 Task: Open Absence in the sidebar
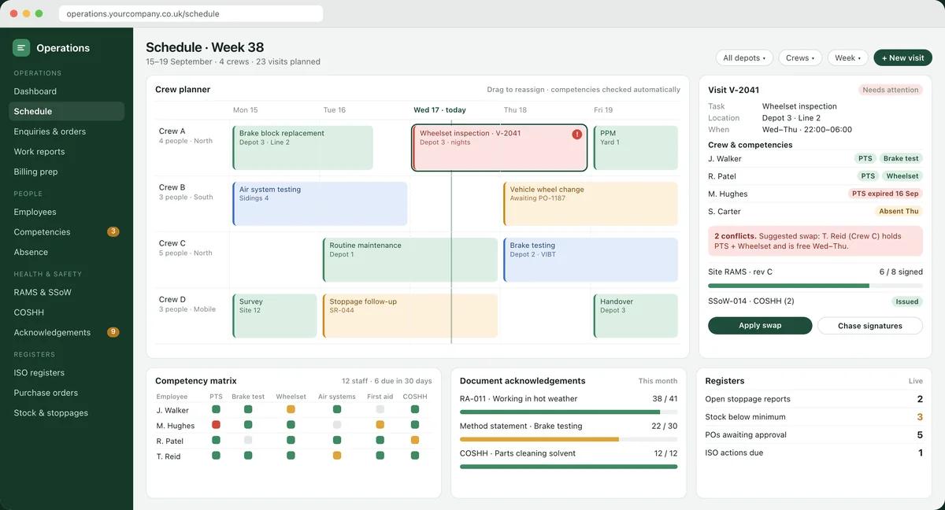pyautogui.click(x=67, y=252)
